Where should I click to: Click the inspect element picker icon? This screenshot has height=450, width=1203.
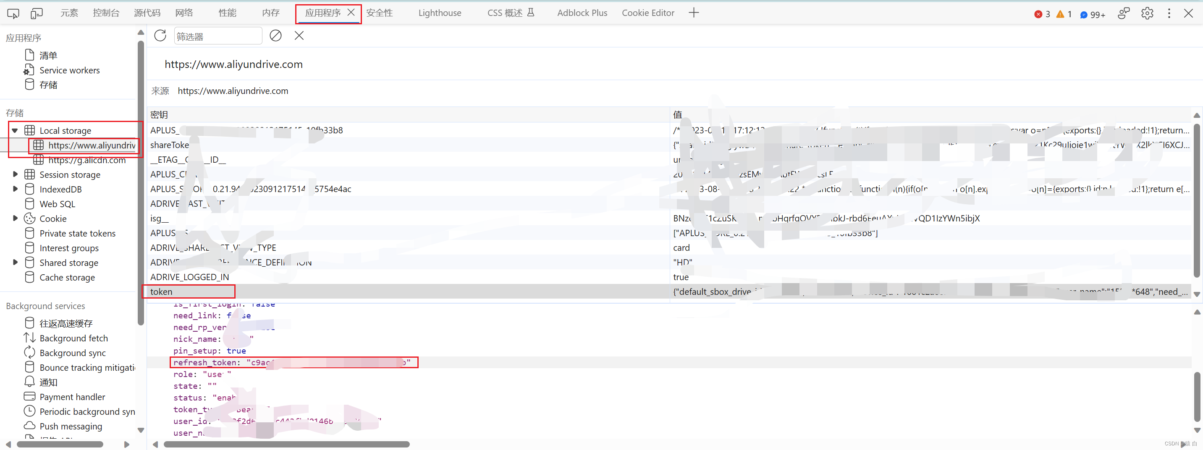coord(13,13)
